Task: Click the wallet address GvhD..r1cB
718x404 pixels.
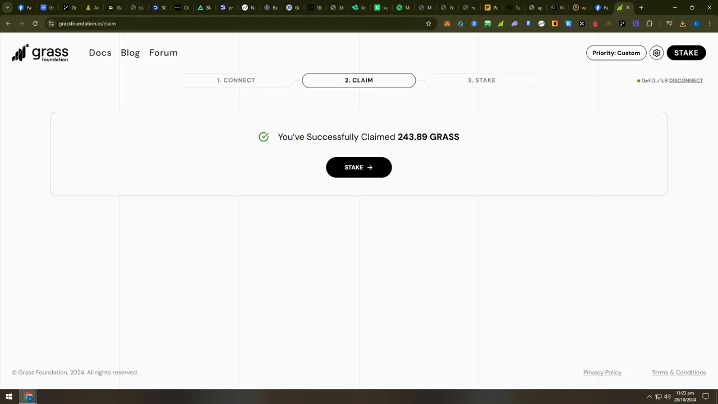Action: (x=655, y=81)
